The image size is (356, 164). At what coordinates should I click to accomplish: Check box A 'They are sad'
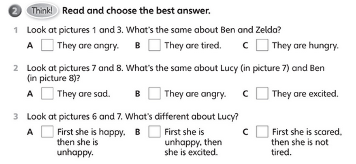click(x=47, y=93)
